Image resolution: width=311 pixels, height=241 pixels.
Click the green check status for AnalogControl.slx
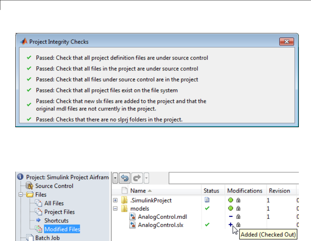pyautogui.click(x=207, y=225)
